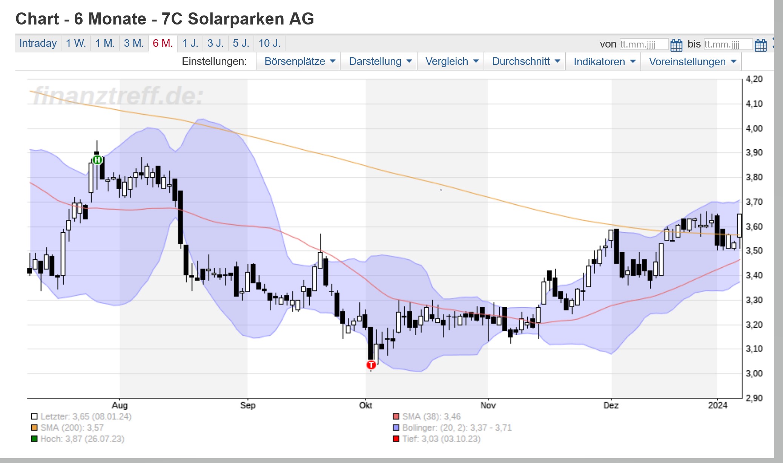Expand the Indikatoren dropdown
This screenshot has height=463, width=783.
604,61
